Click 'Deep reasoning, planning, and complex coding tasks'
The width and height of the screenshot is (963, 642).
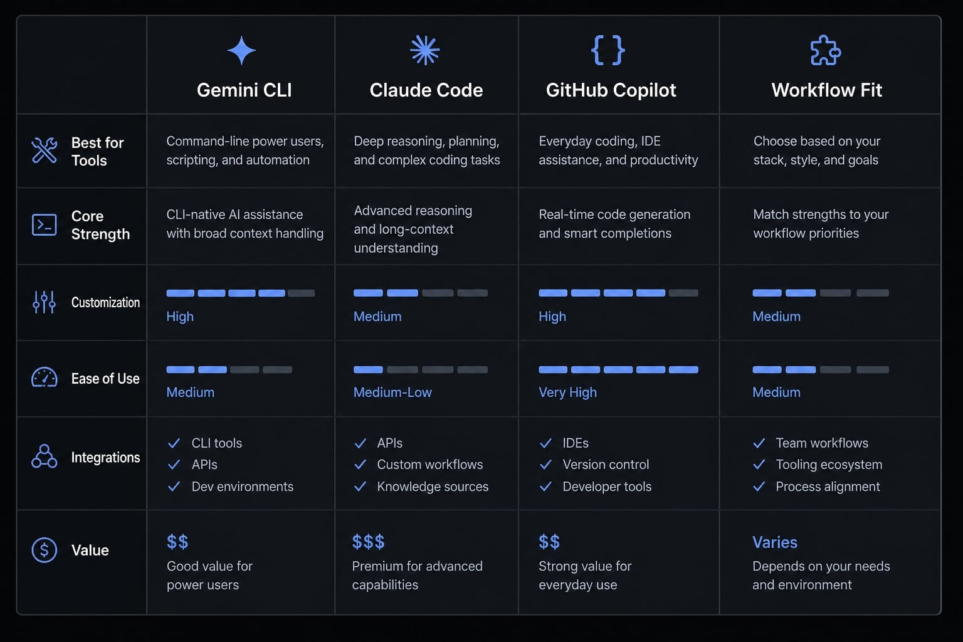427,150
